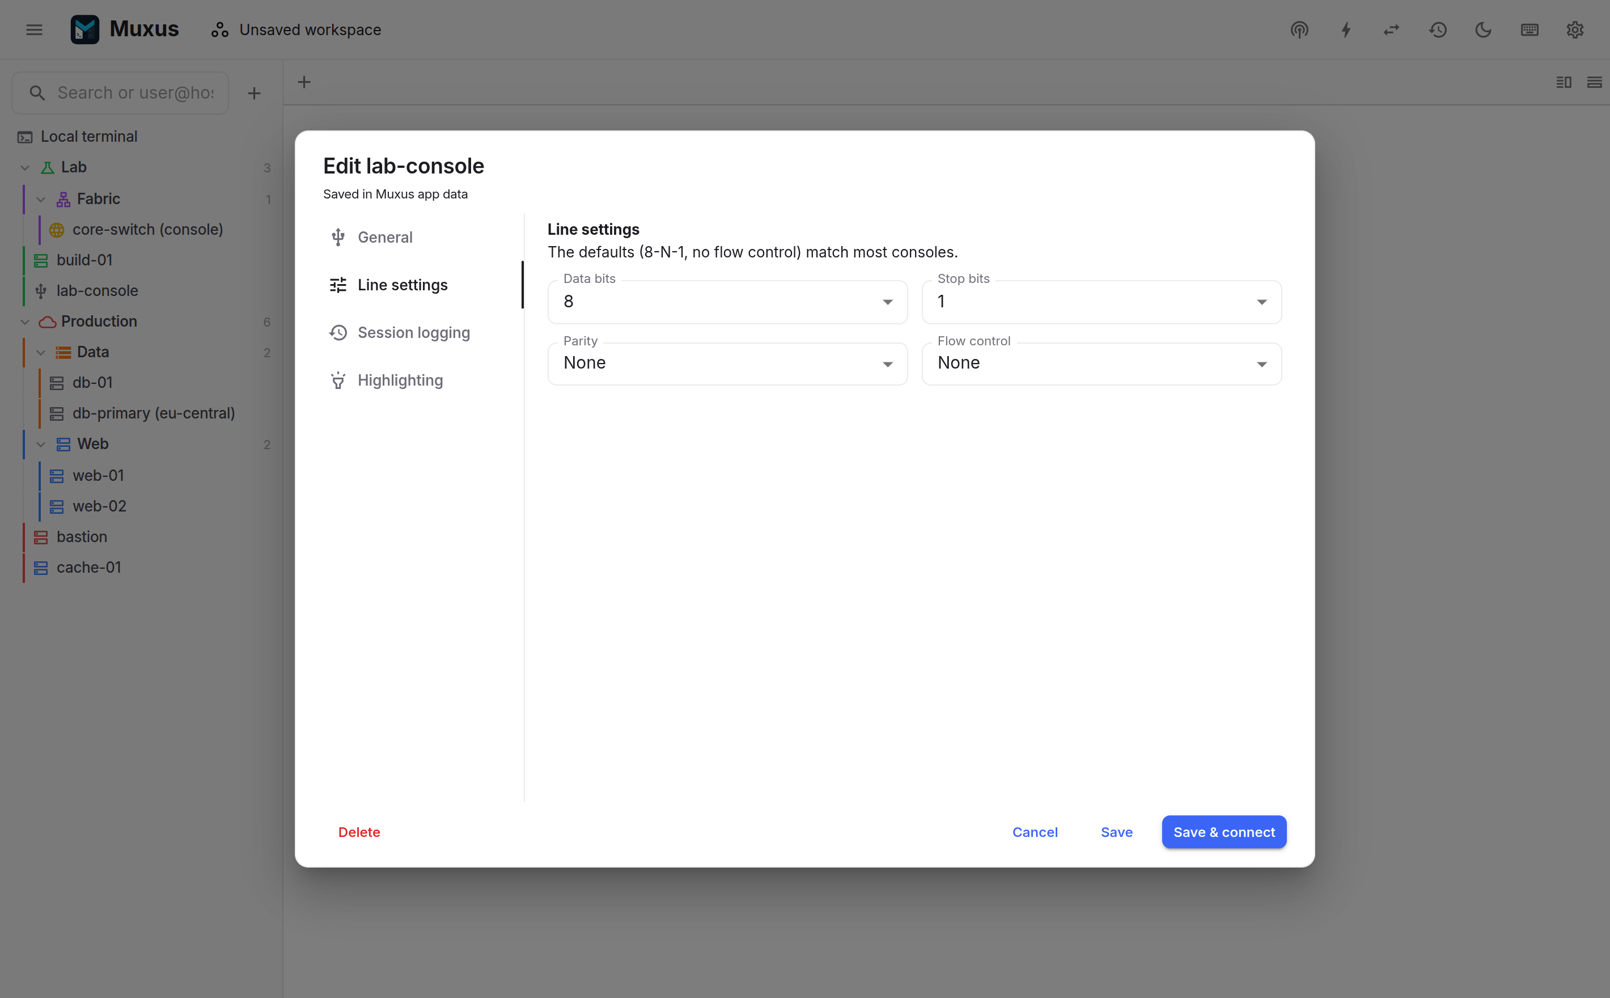The width and height of the screenshot is (1610, 998).
Task: Click the core-switch globe icon
Action: click(x=57, y=230)
